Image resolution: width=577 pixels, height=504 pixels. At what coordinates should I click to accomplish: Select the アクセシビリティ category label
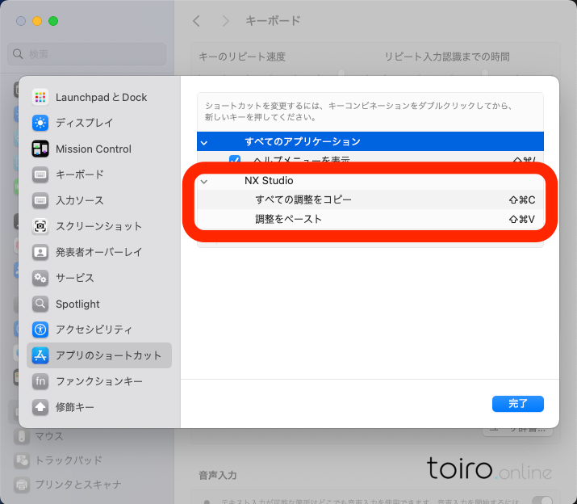point(94,330)
